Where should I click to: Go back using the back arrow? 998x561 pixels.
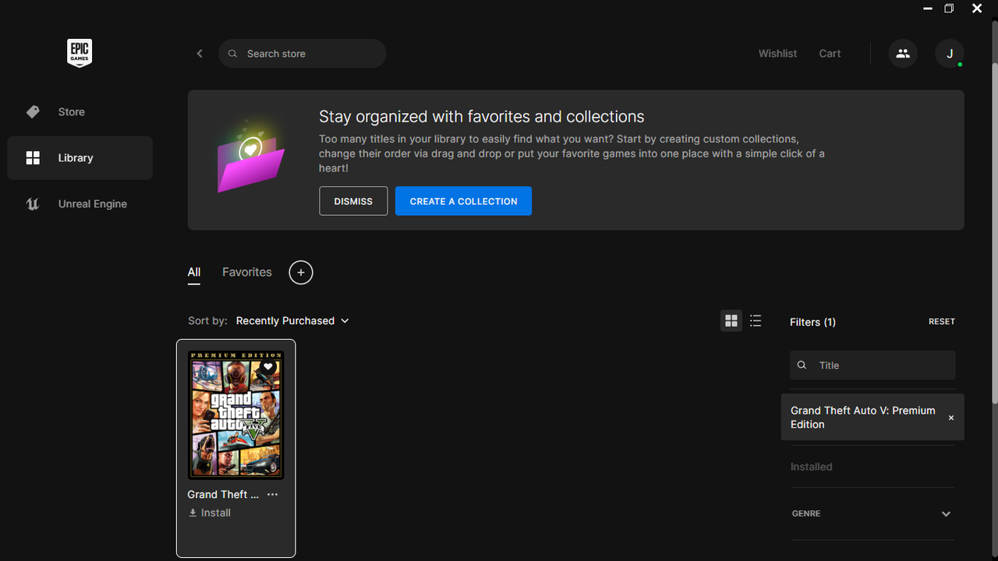tap(200, 54)
